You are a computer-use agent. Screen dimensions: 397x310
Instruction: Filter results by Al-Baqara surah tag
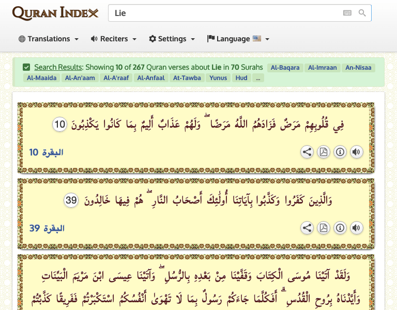(285, 68)
